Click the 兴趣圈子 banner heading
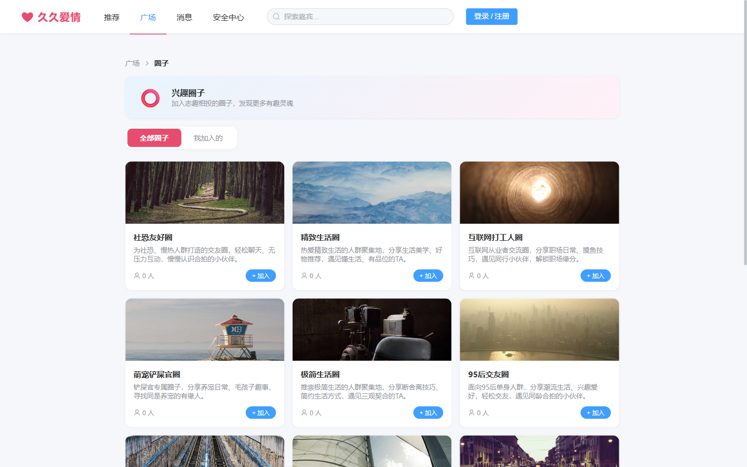This screenshot has height=467, width=747. [188, 93]
